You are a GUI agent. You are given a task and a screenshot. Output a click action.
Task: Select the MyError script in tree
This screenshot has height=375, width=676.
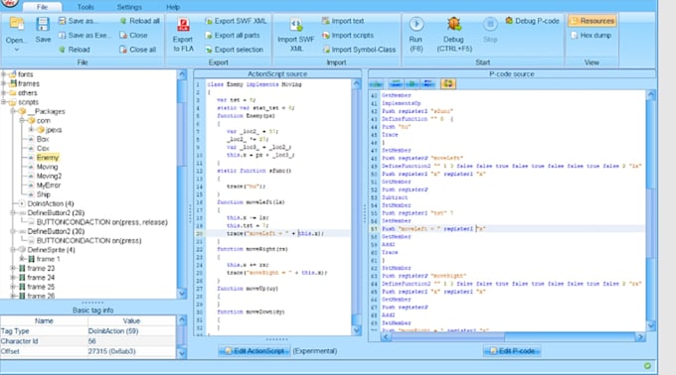pos(49,186)
